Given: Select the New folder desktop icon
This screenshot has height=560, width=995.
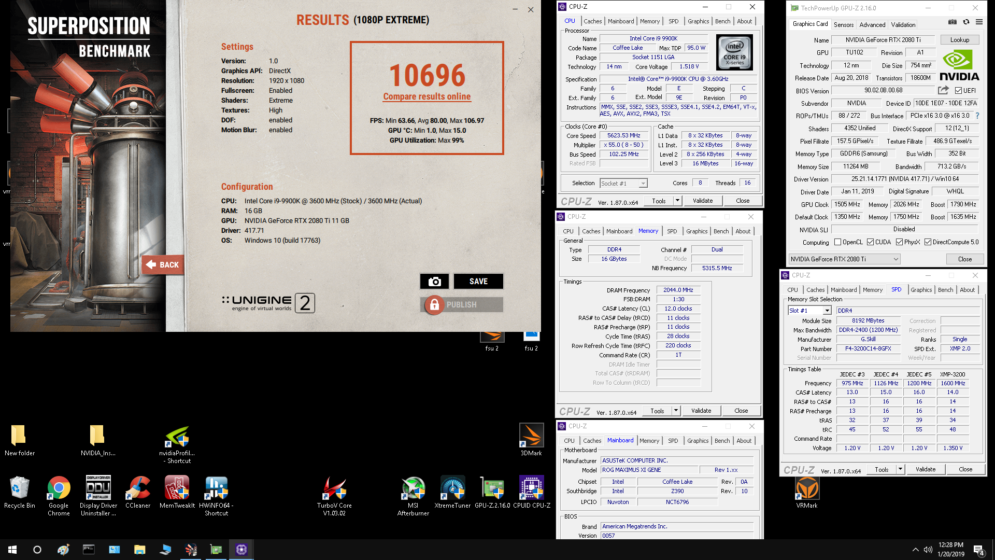Looking at the screenshot, I should click(19, 440).
